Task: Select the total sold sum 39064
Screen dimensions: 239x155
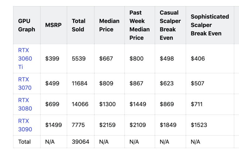Action: click(x=81, y=142)
